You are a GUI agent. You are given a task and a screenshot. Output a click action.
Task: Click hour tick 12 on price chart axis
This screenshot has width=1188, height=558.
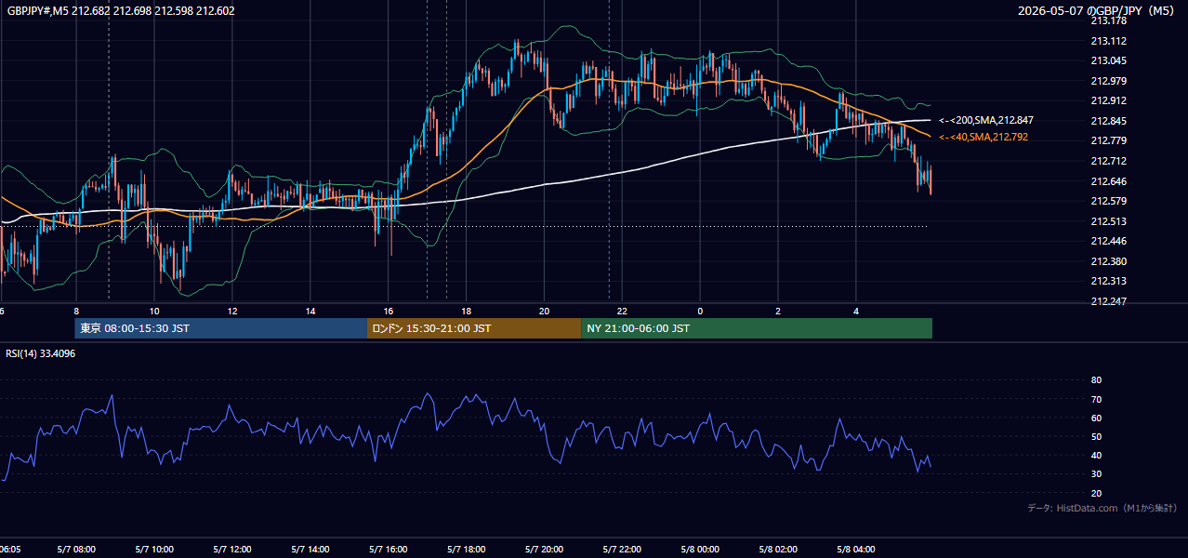232,312
